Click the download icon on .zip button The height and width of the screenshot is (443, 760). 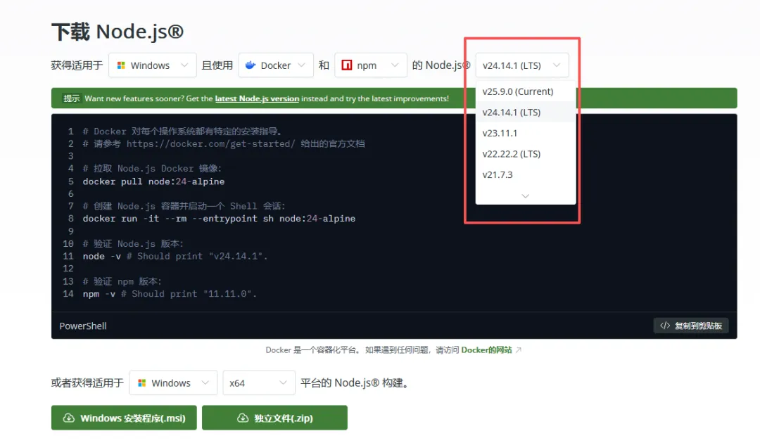pyautogui.click(x=242, y=418)
